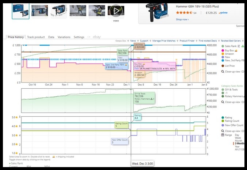Switch to the Data tab
This screenshot has height=170, width=247.
[51, 37]
